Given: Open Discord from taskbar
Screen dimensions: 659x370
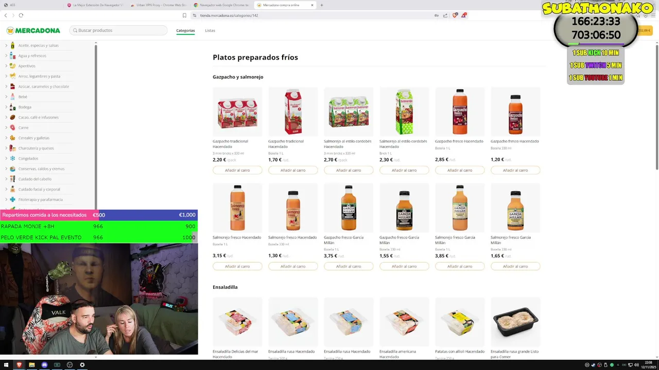Looking at the screenshot, I should [x=44, y=365].
